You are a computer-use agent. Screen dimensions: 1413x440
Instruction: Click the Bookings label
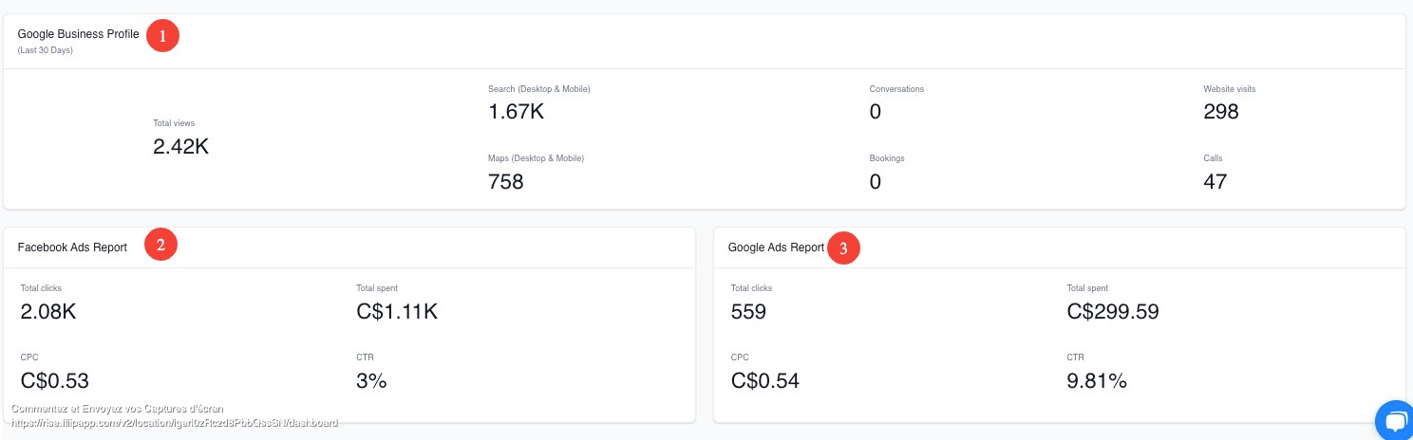(887, 158)
